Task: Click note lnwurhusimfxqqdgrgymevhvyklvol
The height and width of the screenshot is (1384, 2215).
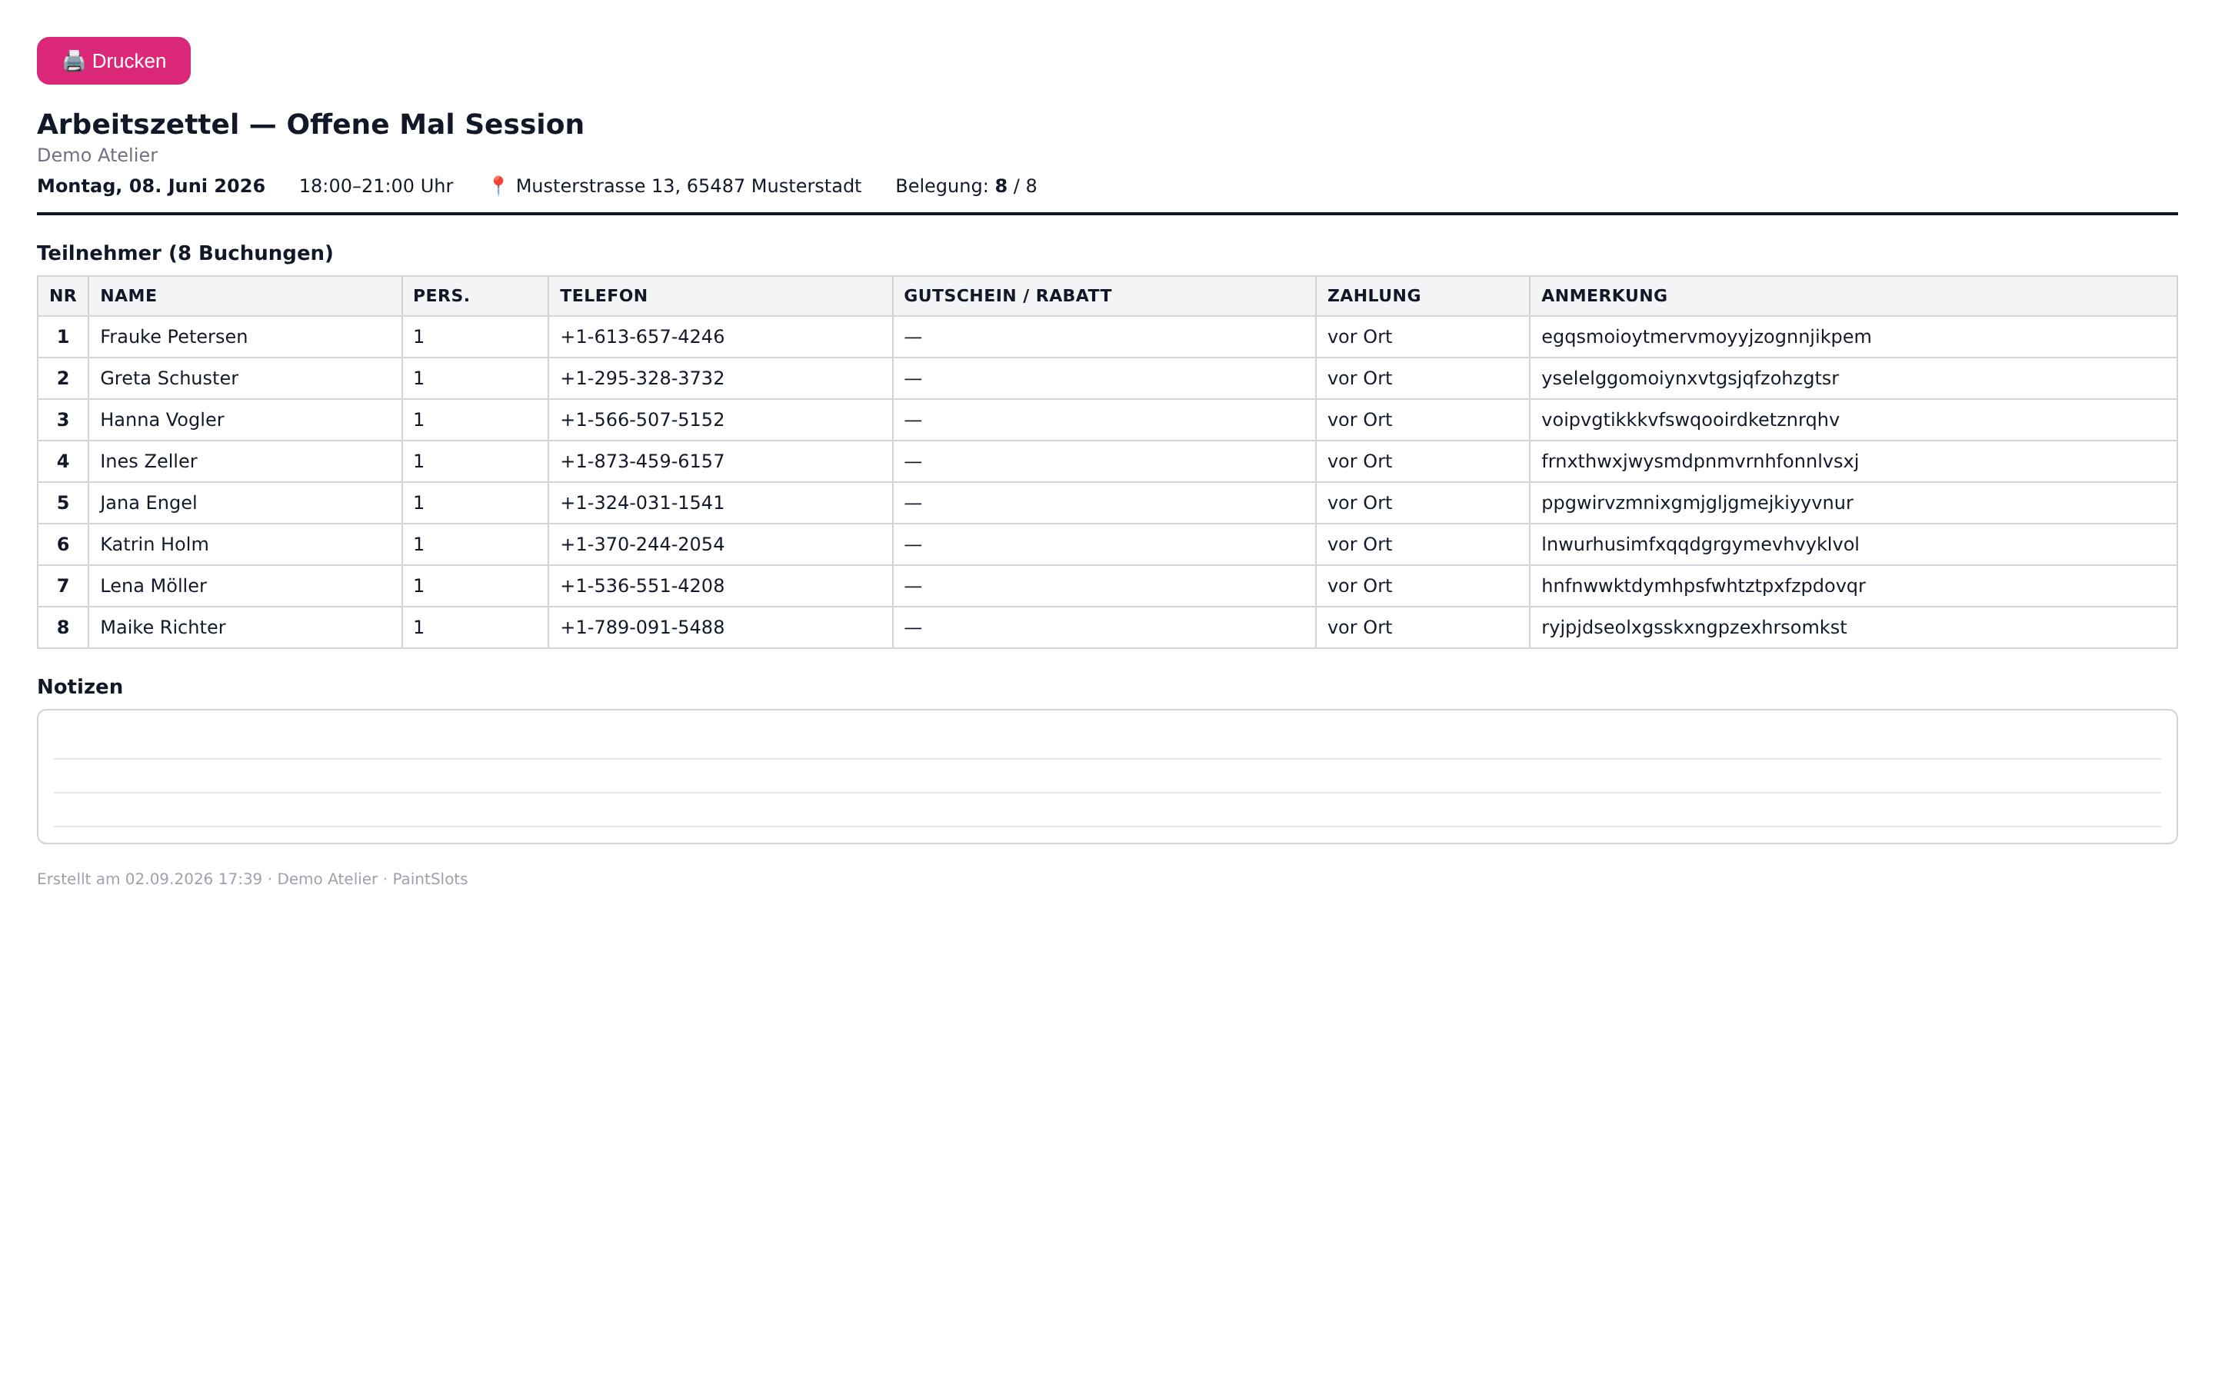Action: pyautogui.click(x=1700, y=544)
